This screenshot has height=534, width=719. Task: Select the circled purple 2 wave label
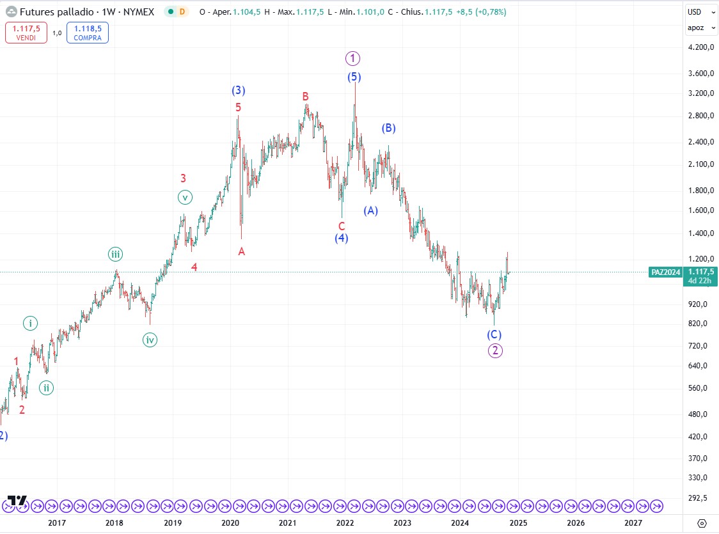[x=495, y=350]
